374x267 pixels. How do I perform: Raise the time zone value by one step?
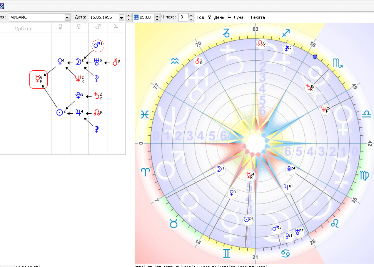point(191,15)
